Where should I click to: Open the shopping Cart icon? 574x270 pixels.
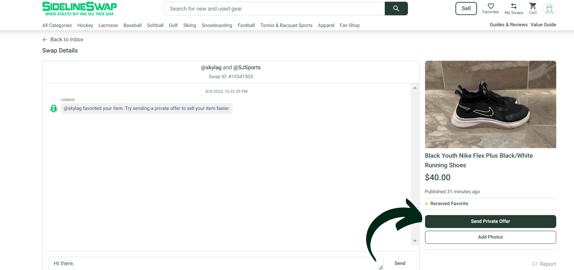533,6
